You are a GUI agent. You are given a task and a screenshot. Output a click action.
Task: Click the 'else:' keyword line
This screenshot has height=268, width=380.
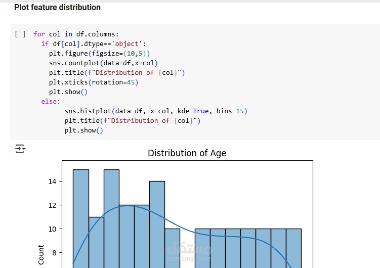[x=51, y=102]
